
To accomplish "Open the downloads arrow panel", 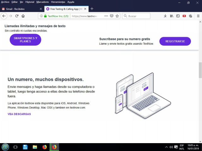I will pos(165,16).
